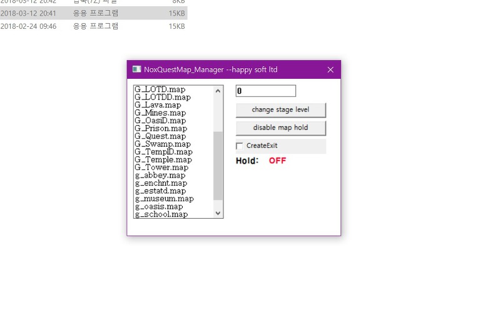The height and width of the screenshot is (310, 478).
Task: Select g_oasis.map in the list
Action: (x=174, y=206)
